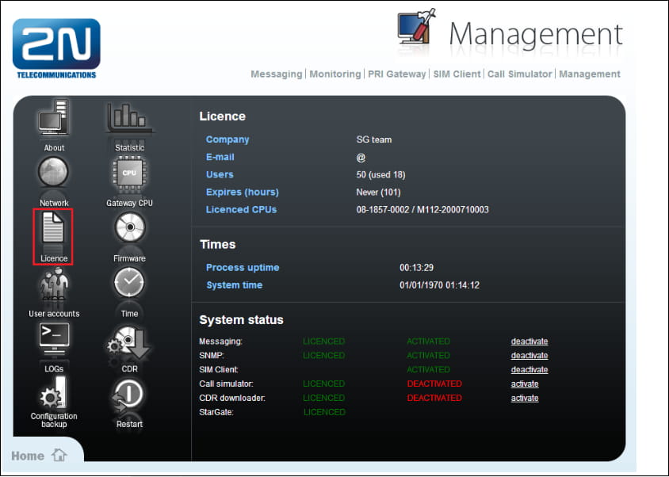
Task: Open the Gateway CPU chip icon
Action: [x=129, y=174]
